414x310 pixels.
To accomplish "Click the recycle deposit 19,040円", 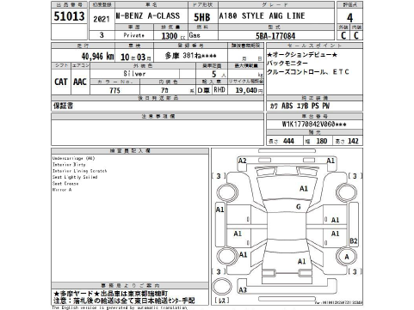I will [249, 90].
